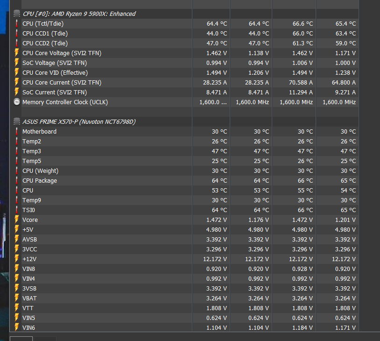Image resolution: width=380 pixels, height=341 pixels.
Task: Click the thermometer icon for CPU (Tctl/Tdie)
Action: [17, 23]
